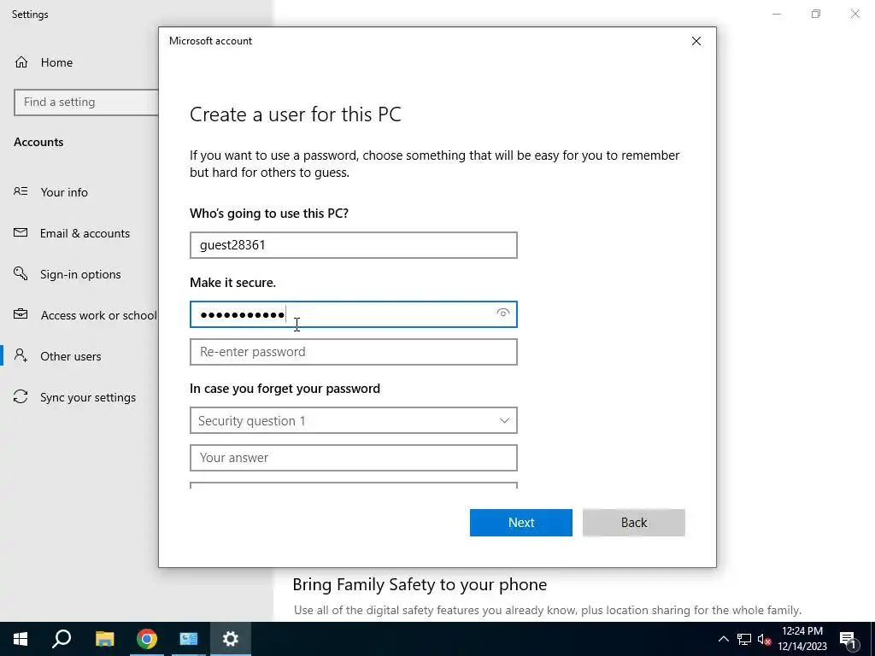This screenshot has width=875, height=656.
Task: Click the "Create a user for this PC" heading
Action: point(295,114)
